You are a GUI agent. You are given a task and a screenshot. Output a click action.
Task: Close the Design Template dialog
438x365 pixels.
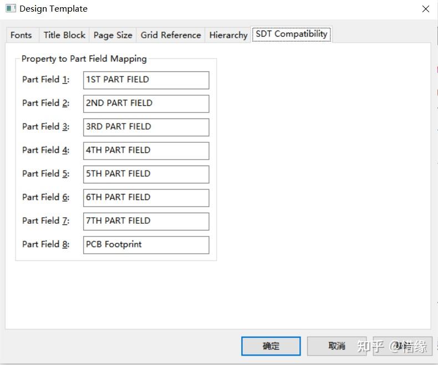tap(425, 9)
